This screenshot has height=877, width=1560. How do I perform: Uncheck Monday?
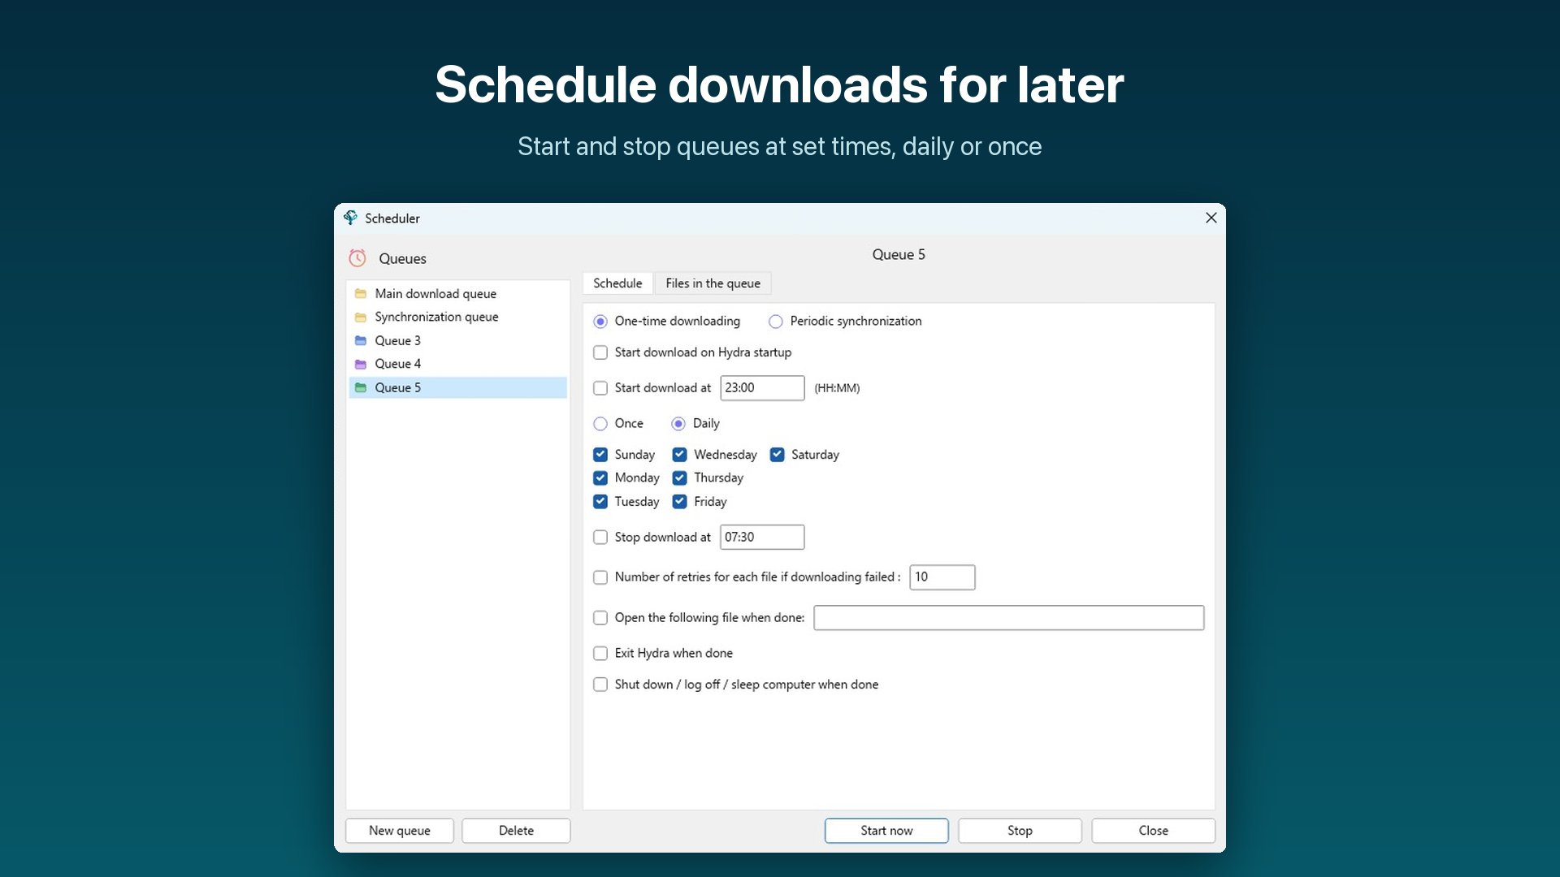600,478
